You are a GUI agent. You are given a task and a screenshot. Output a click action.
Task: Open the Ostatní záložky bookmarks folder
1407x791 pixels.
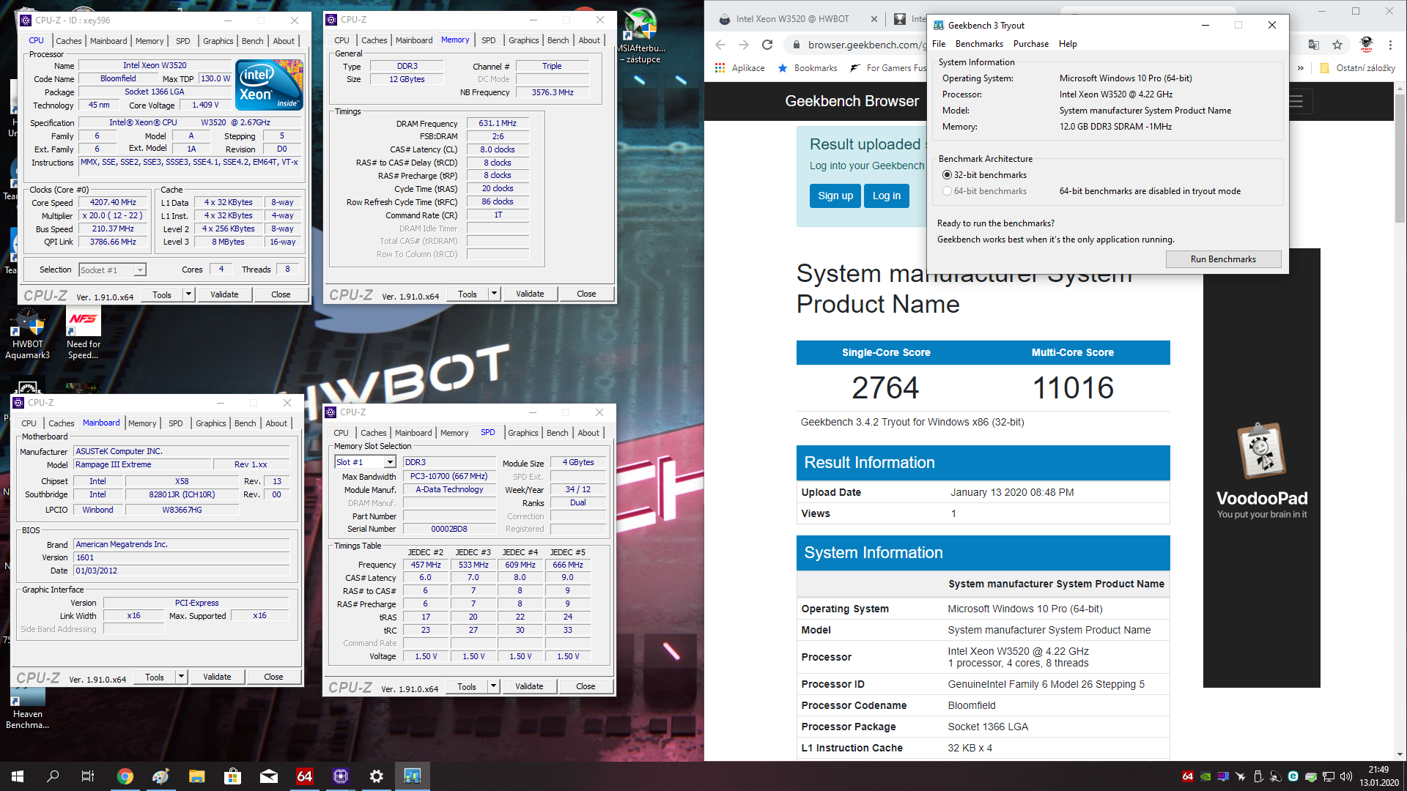(1358, 67)
